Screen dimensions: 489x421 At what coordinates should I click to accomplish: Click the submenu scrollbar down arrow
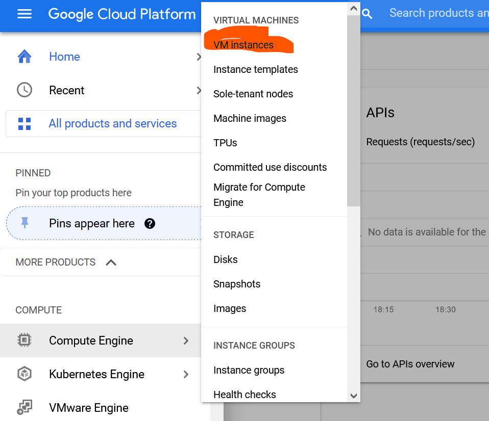point(353,396)
